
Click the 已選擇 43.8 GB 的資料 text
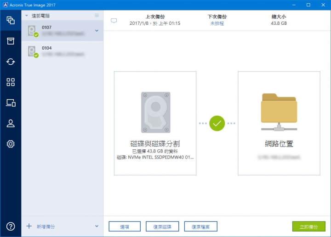coord(155,151)
